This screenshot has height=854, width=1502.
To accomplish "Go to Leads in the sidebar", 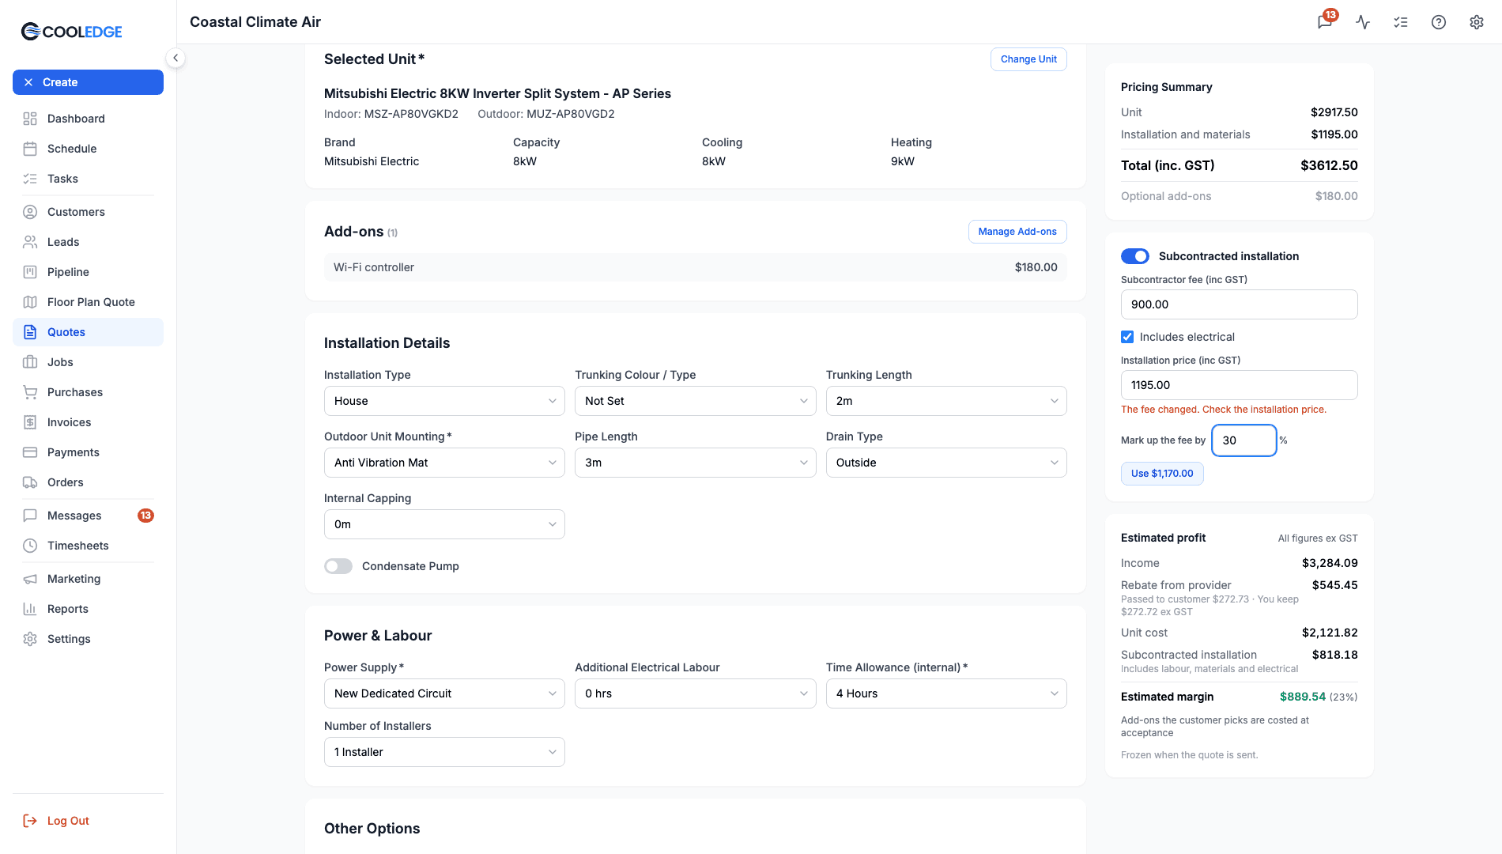I will pos(88,242).
